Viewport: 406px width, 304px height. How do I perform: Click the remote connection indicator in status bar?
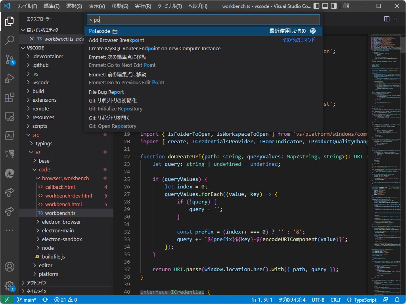(6, 300)
